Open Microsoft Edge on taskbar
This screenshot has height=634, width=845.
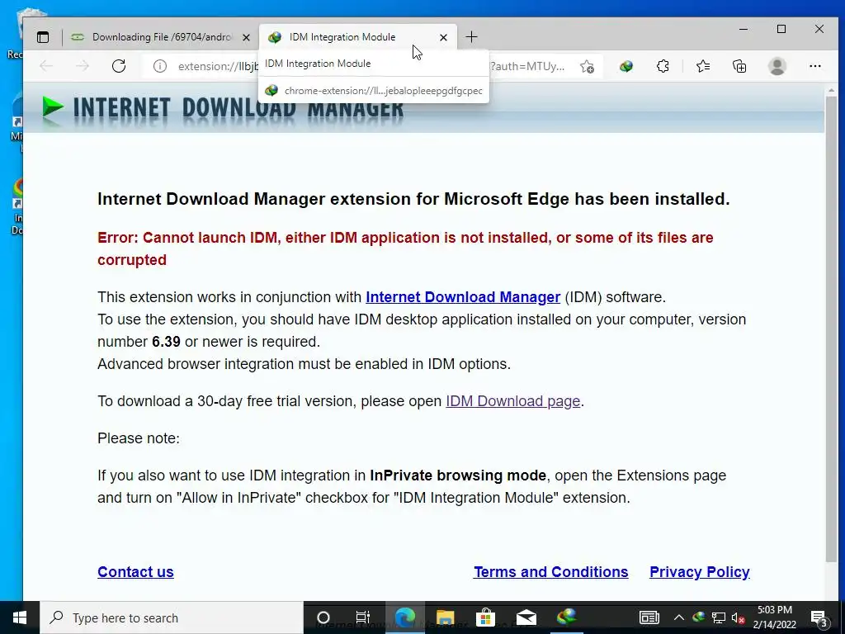click(404, 617)
